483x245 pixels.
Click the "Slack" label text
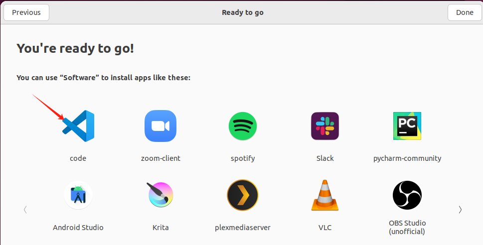(x=325, y=158)
